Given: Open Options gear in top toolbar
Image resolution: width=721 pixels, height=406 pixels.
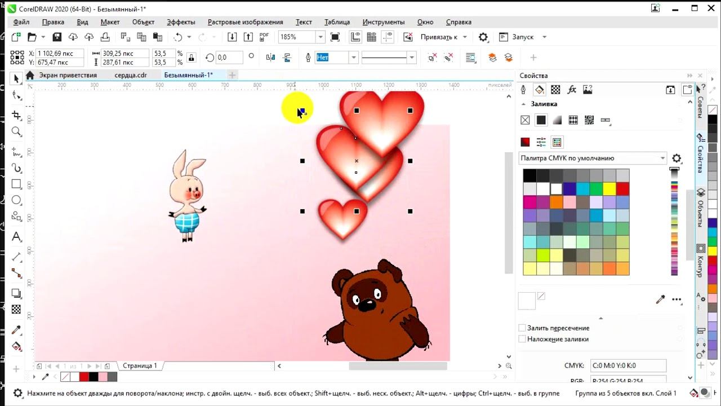Looking at the screenshot, I should point(483,37).
